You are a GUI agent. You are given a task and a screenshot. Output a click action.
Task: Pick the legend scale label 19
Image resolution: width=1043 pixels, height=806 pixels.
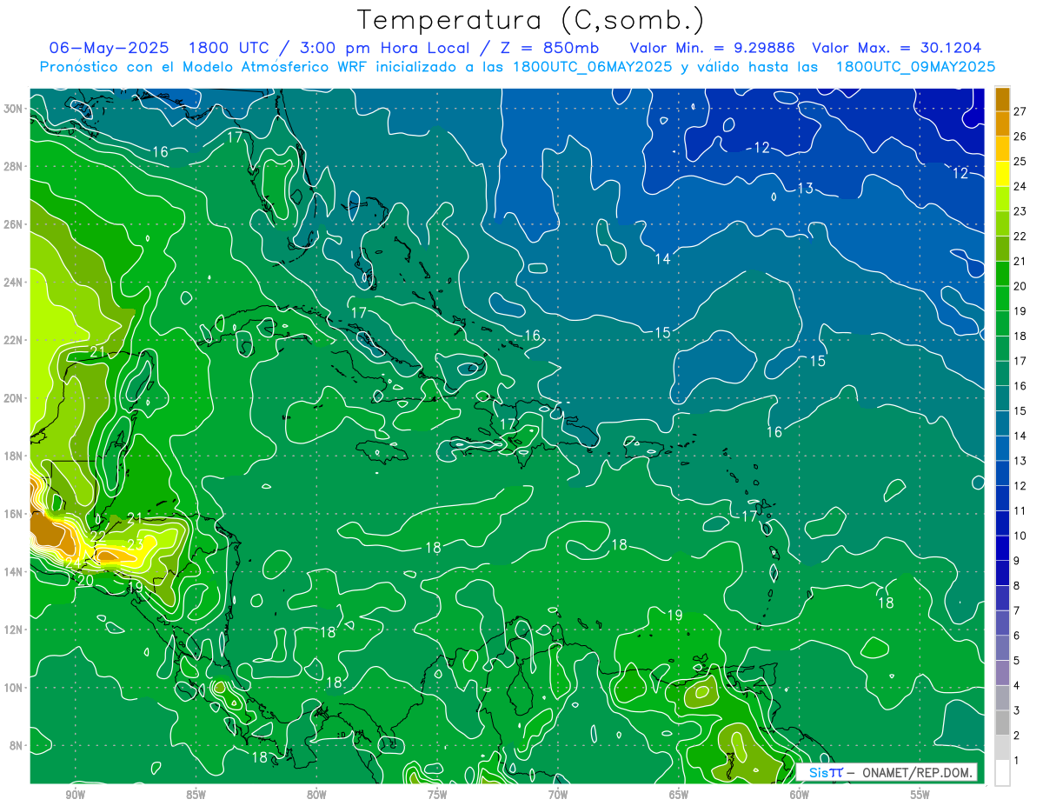coord(1020,311)
